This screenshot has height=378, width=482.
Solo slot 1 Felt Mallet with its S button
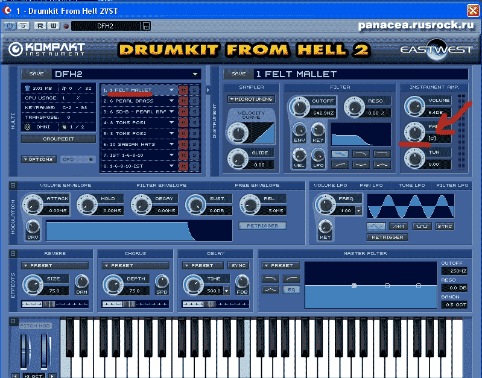pyautogui.click(x=194, y=90)
